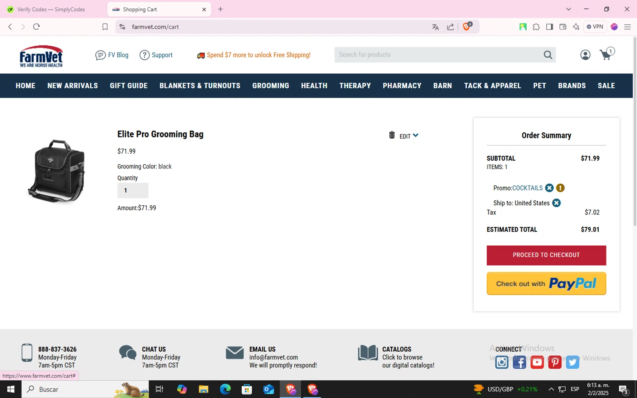
Task: Click the EMAIL US envelope icon
Action: [x=235, y=353]
